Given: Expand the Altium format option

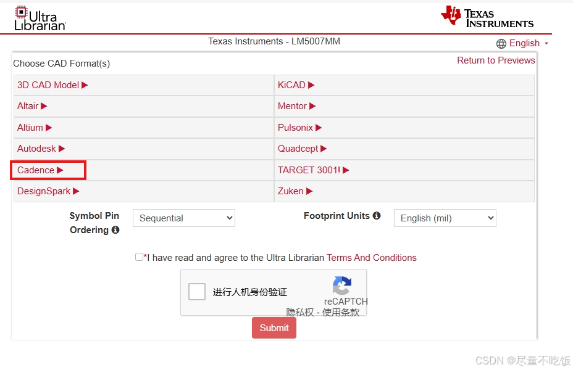Looking at the screenshot, I should (x=35, y=128).
